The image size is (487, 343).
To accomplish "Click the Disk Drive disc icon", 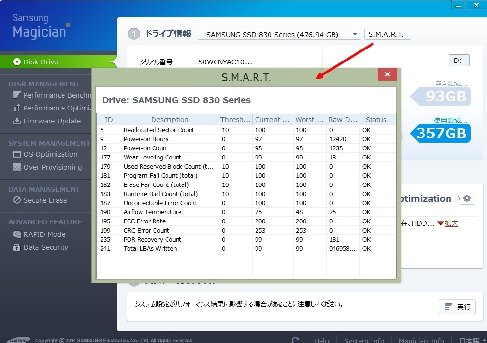I will pos(17,61).
